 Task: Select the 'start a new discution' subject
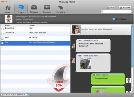tap(38, 33)
